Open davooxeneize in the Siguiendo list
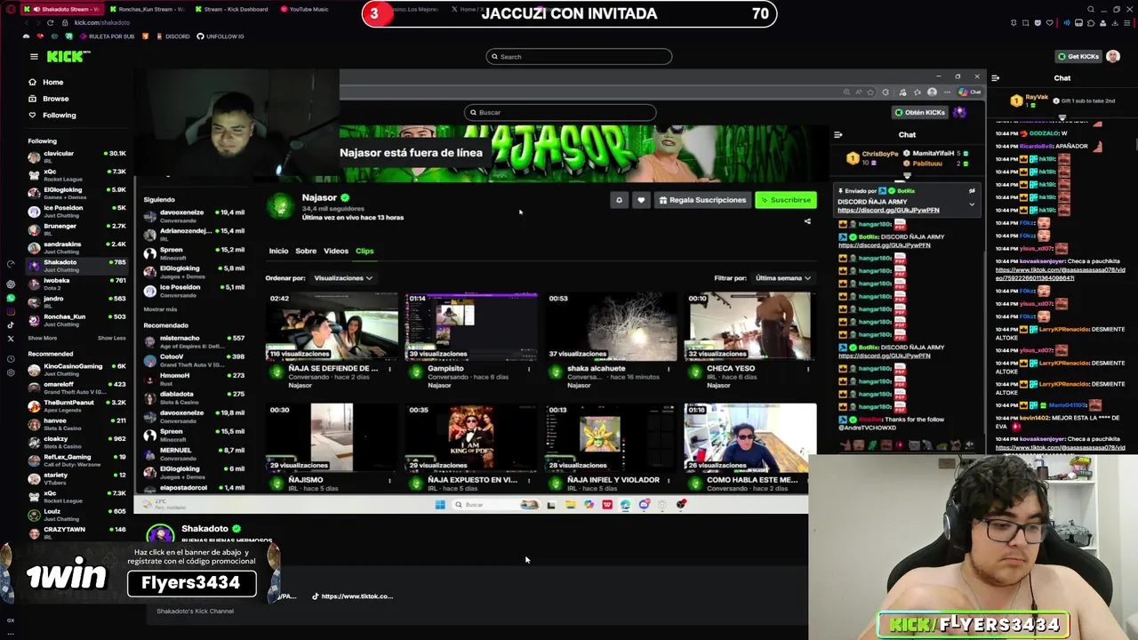This screenshot has height=640, width=1138. (x=194, y=216)
